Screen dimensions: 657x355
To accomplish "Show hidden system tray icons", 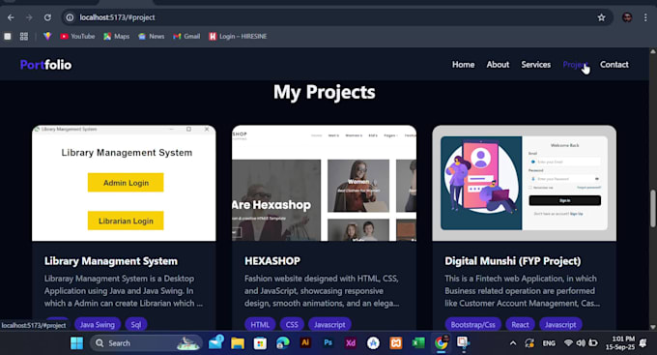I will [x=513, y=343].
